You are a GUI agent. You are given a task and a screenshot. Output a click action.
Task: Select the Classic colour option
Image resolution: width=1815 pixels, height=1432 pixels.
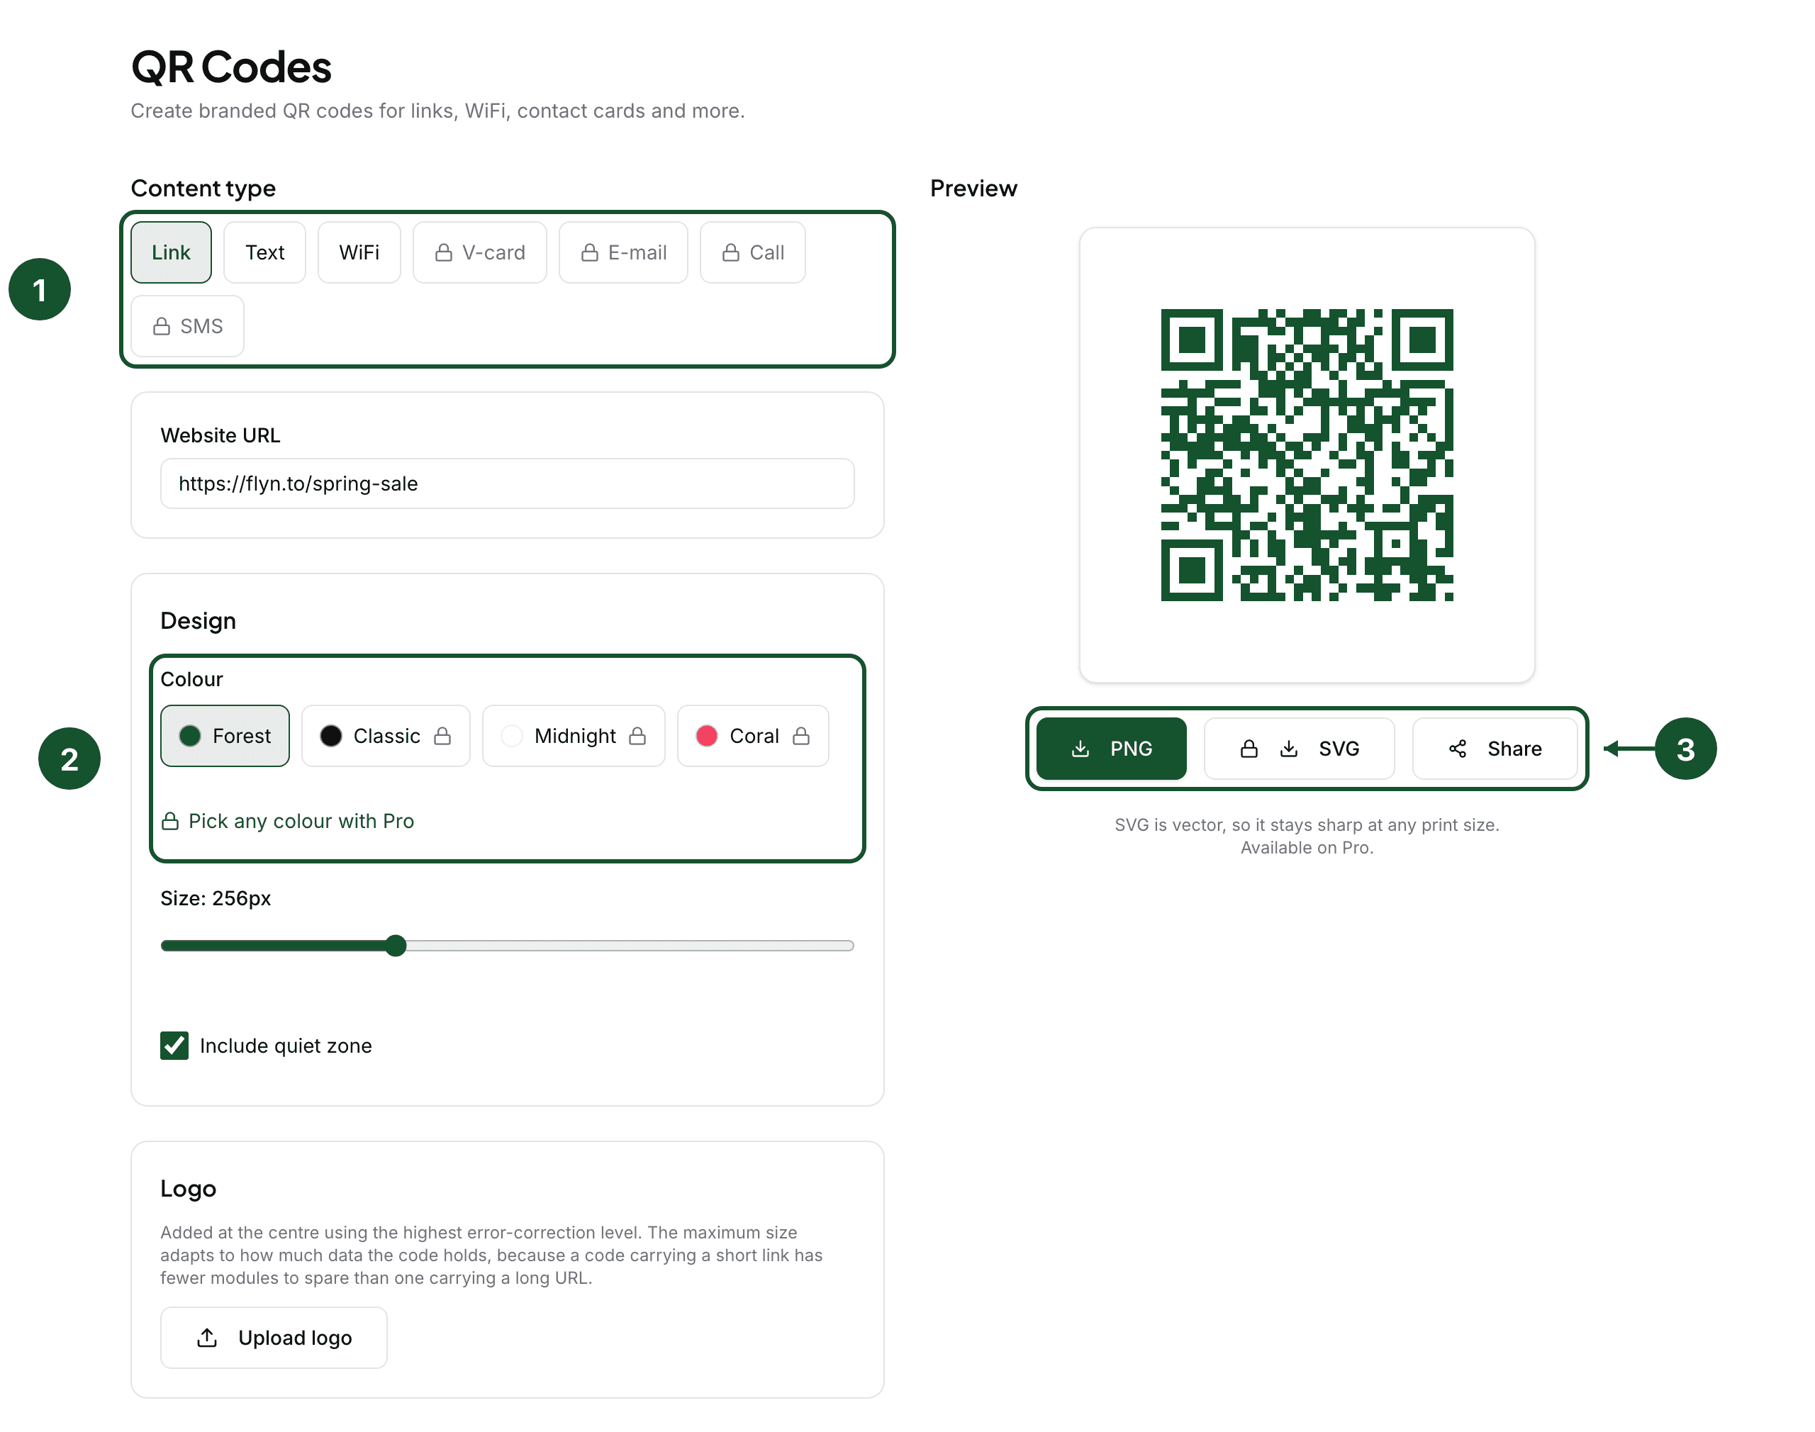pos(386,736)
